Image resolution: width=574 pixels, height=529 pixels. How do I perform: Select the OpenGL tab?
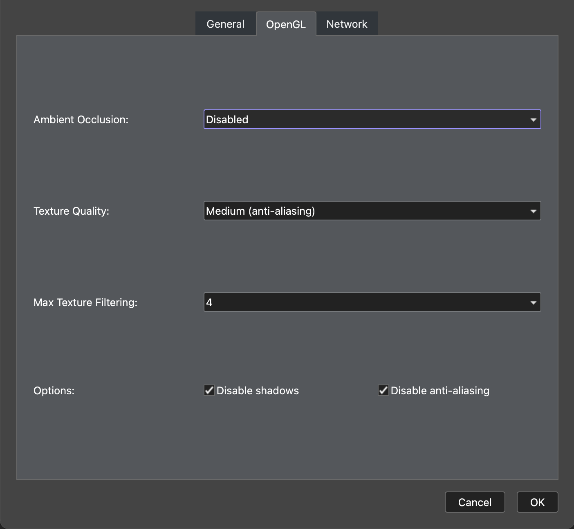click(286, 23)
